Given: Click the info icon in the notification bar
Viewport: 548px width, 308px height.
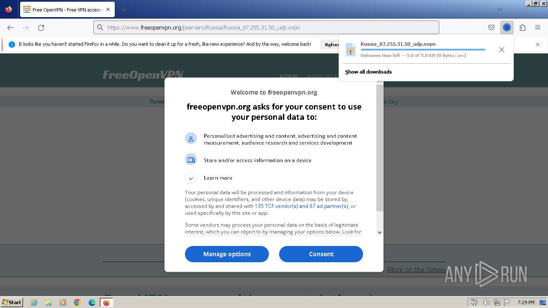Looking at the screenshot, I should coord(12,44).
